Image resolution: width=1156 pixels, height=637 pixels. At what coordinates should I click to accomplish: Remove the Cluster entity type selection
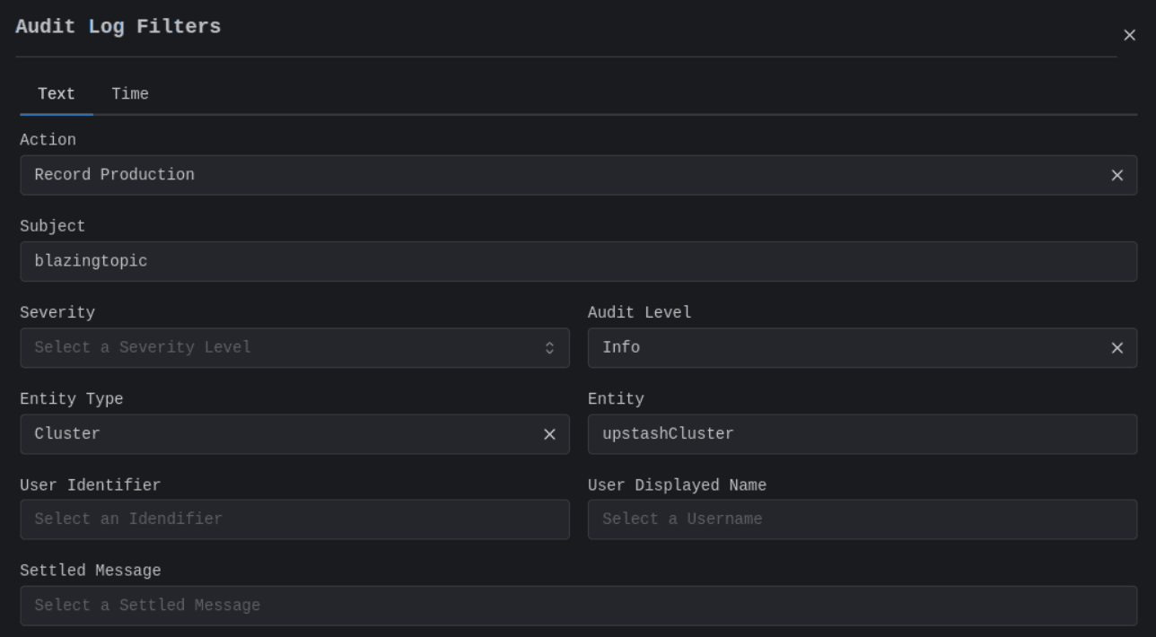tap(549, 434)
